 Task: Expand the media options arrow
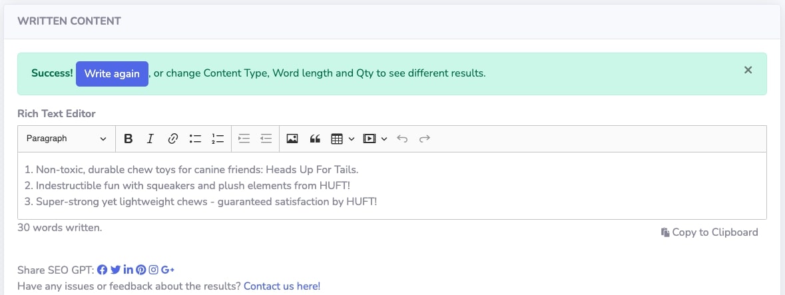(x=384, y=139)
